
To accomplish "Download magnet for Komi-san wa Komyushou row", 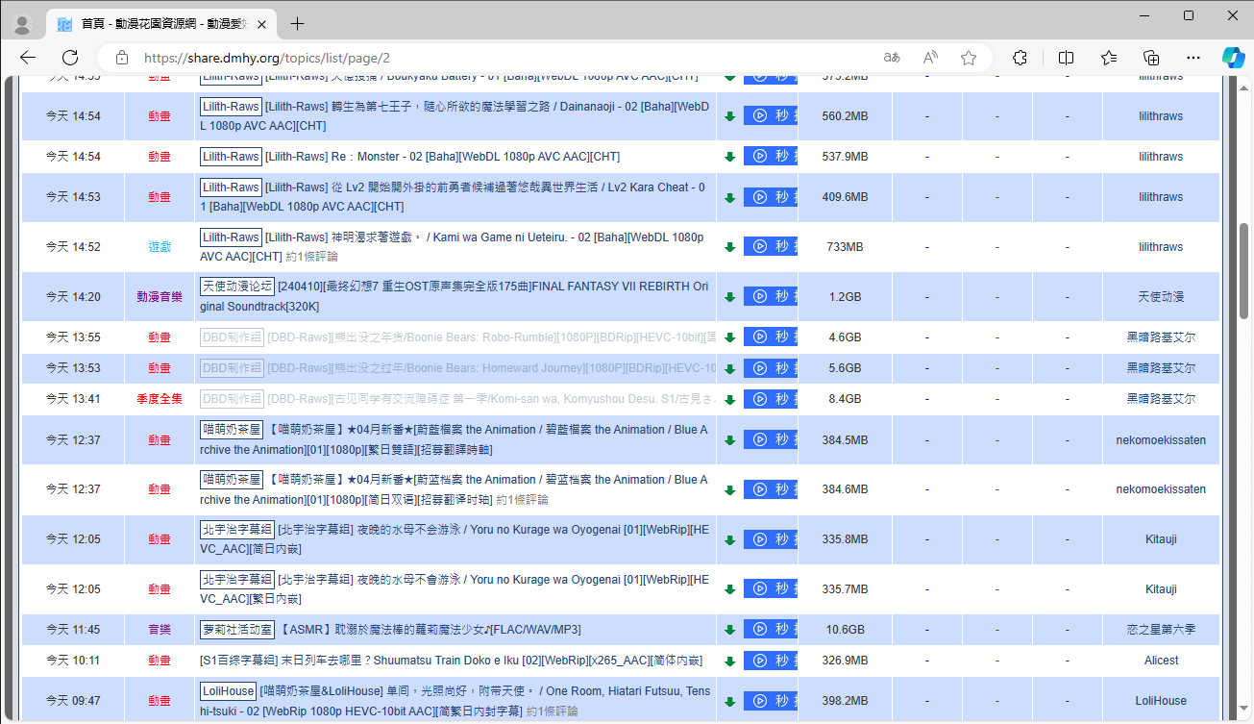I will tap(729, 399).
